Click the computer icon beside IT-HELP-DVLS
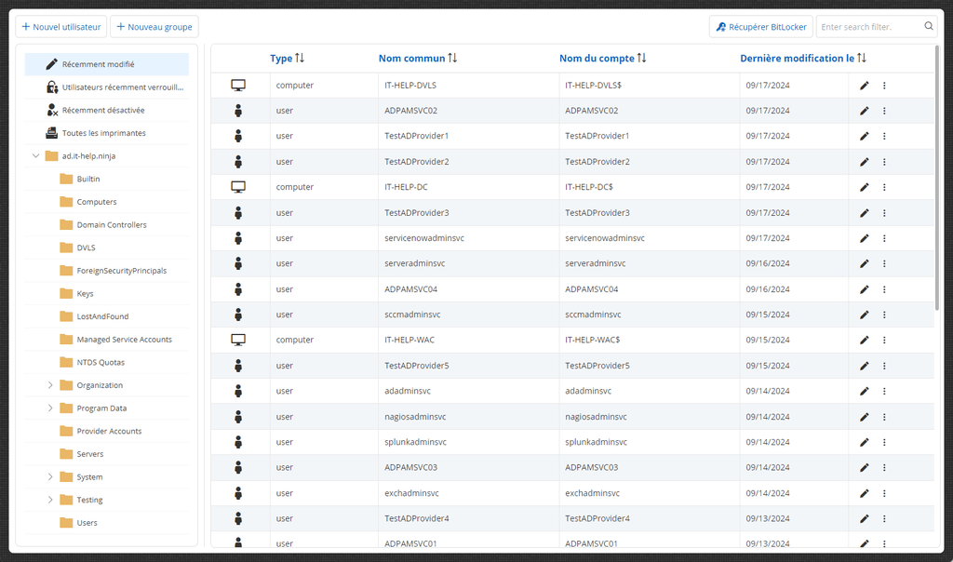 [x=238, y=85]
